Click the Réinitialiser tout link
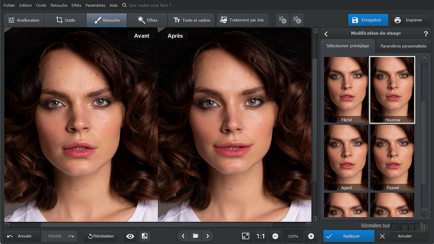434x244 pixels. tap(375, 225)
